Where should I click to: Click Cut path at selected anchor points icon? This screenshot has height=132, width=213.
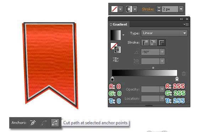(55, 123)
